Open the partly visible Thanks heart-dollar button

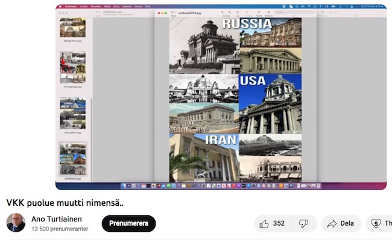click(379, 224)
